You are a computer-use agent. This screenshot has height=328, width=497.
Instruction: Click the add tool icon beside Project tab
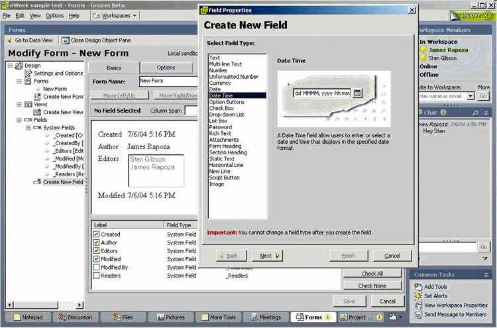(392, 317)
